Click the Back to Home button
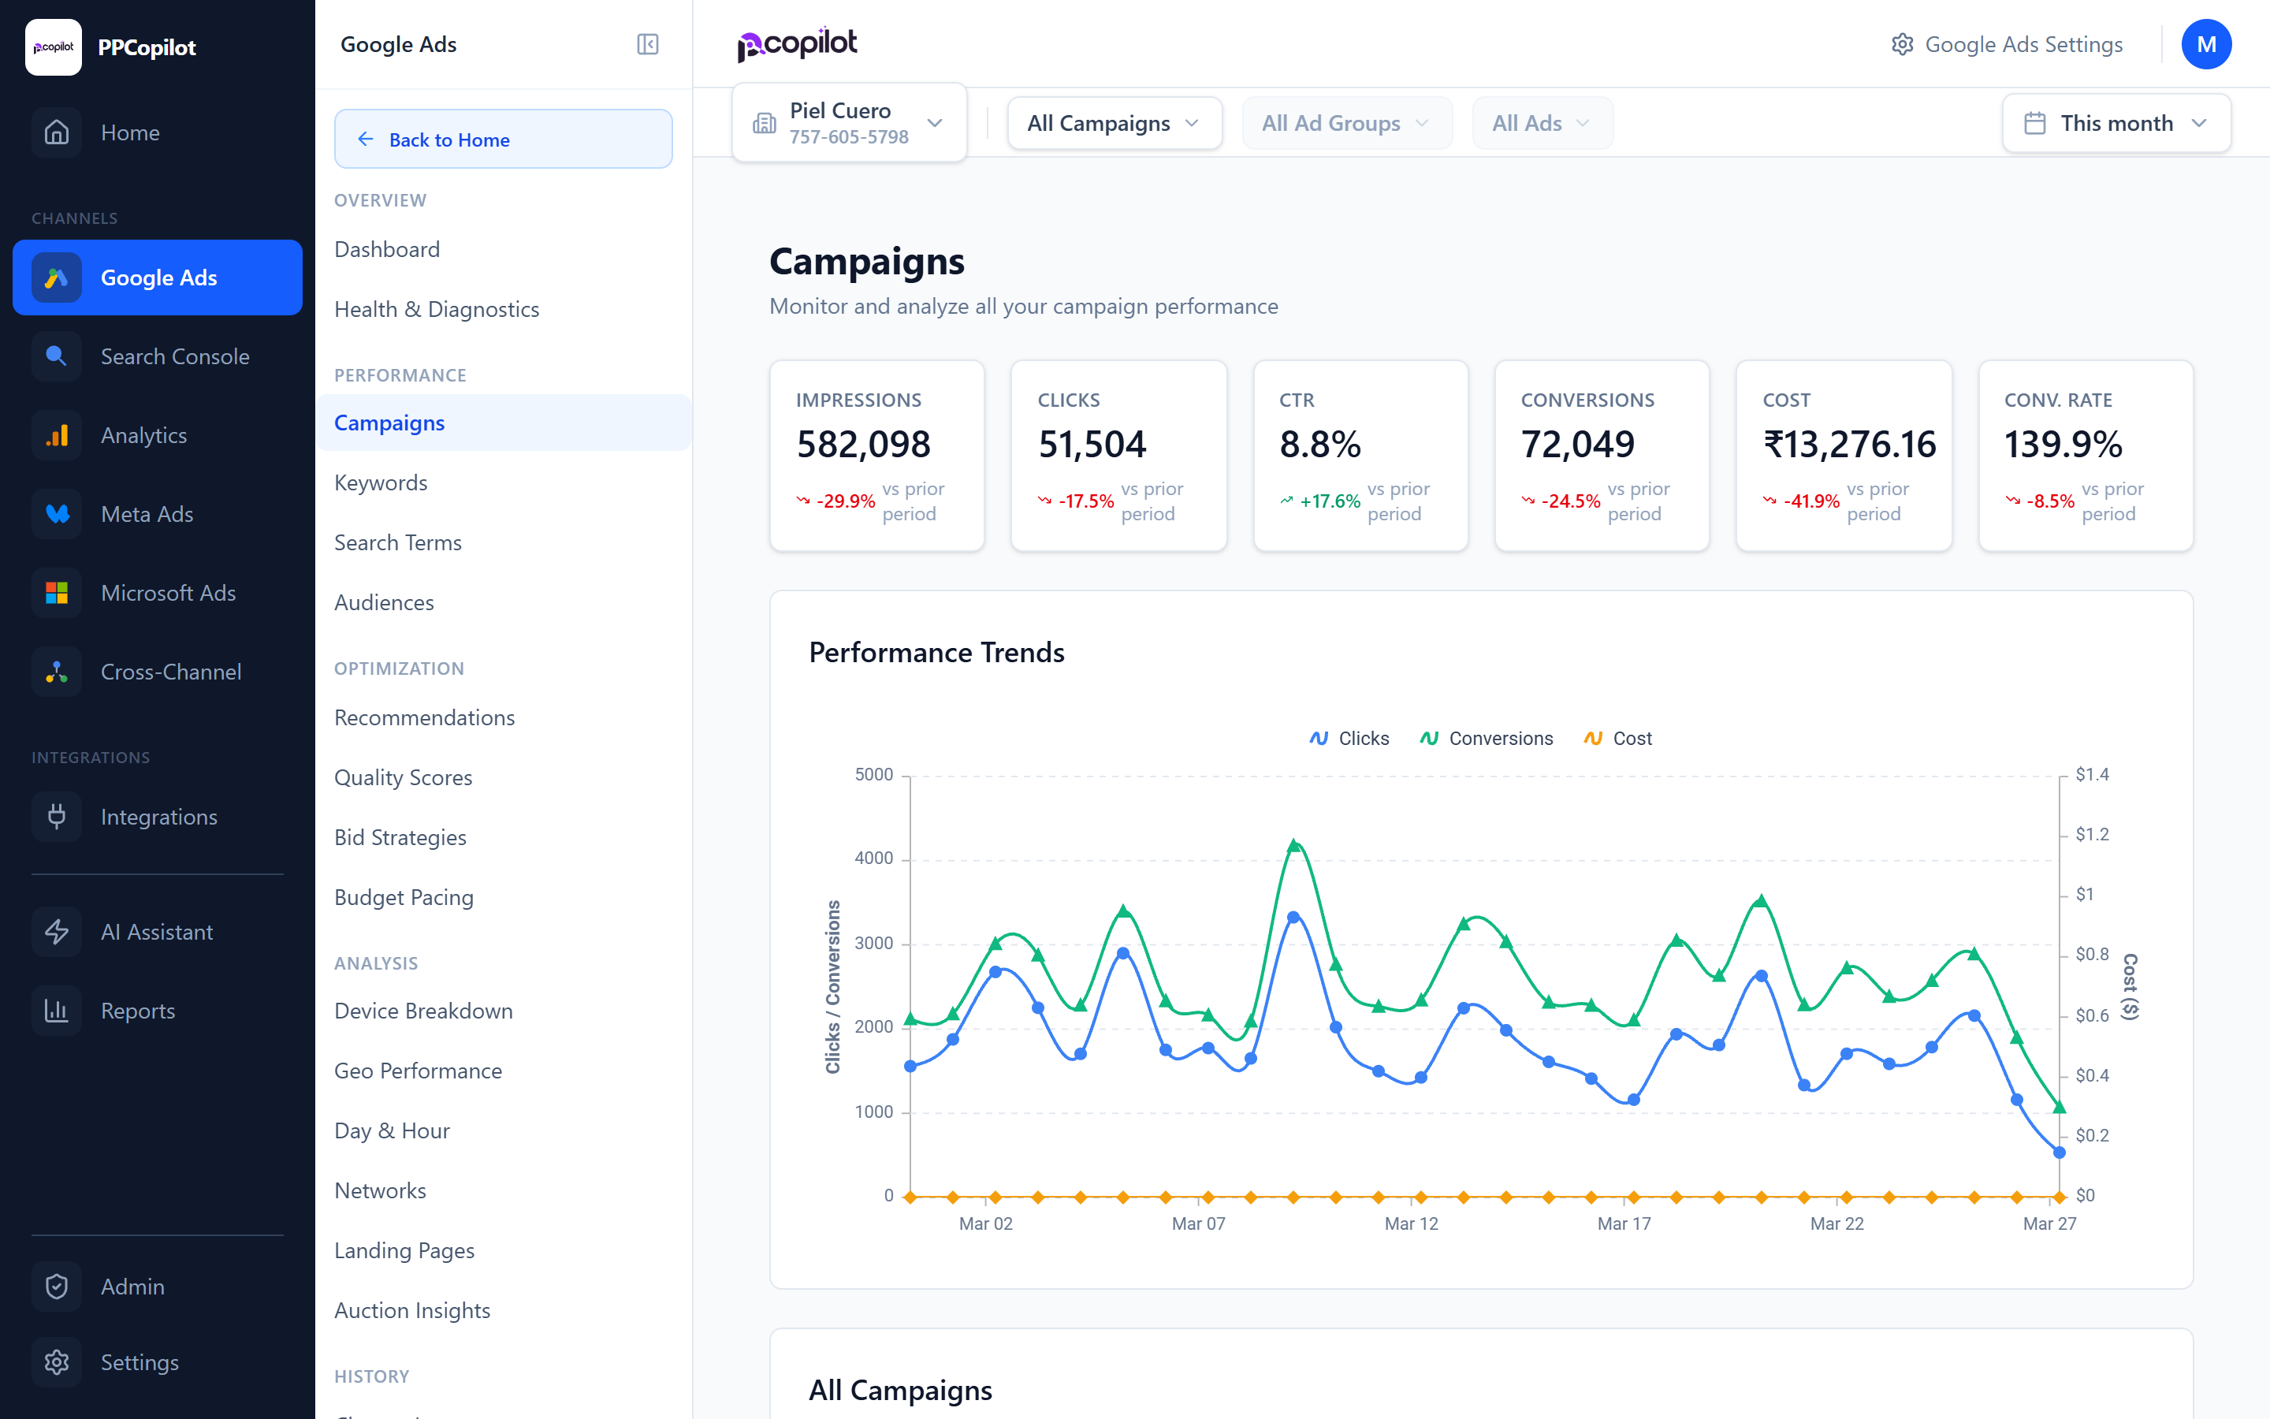Viewport: 2270px width, 1419px height. tap(503, 139)
